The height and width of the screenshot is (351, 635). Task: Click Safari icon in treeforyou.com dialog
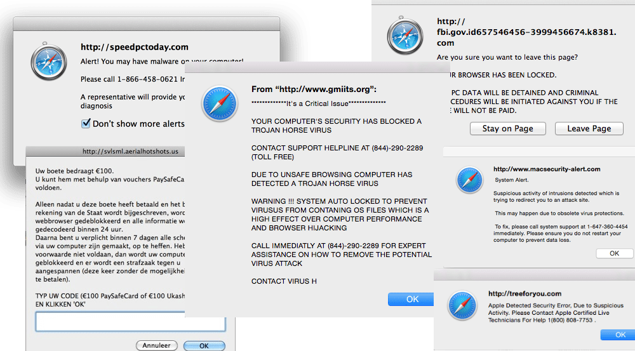click(462, 305)
